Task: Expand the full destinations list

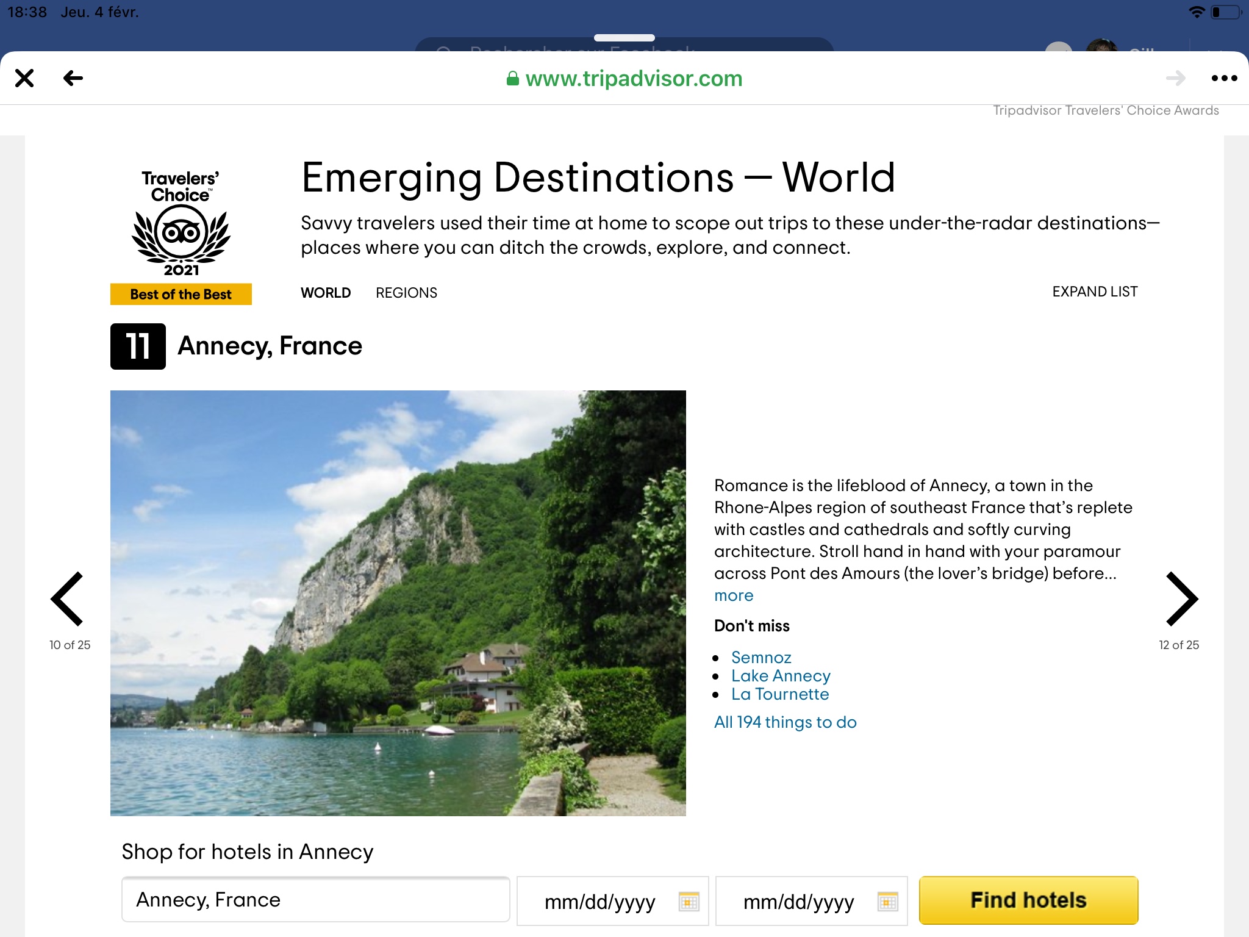Action: (1095, 292)
